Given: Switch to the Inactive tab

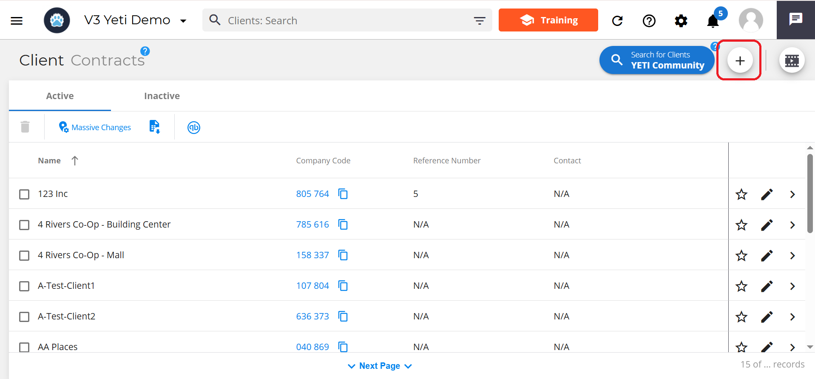Looking at the screenshot, I should tap(162, 96).
